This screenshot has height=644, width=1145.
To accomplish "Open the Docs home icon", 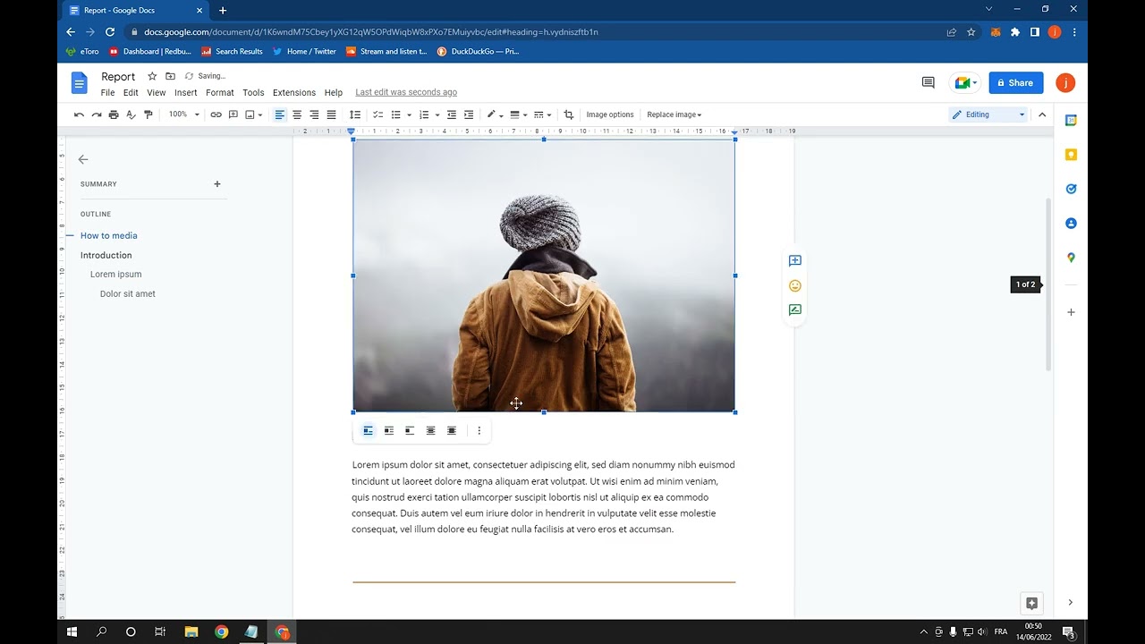I will pyautogui.click(x=80, y=83).
